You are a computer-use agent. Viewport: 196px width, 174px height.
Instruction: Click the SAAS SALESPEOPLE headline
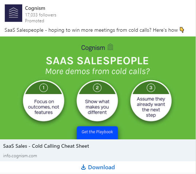click(97, 61)
